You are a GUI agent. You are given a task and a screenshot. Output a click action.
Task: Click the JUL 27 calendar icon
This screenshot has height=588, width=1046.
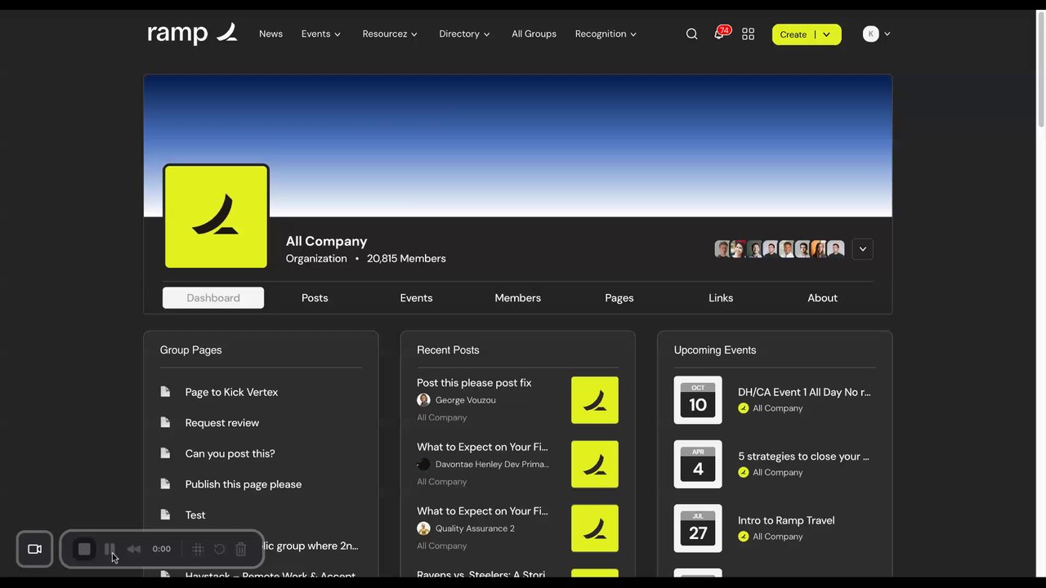click(698, 528)
